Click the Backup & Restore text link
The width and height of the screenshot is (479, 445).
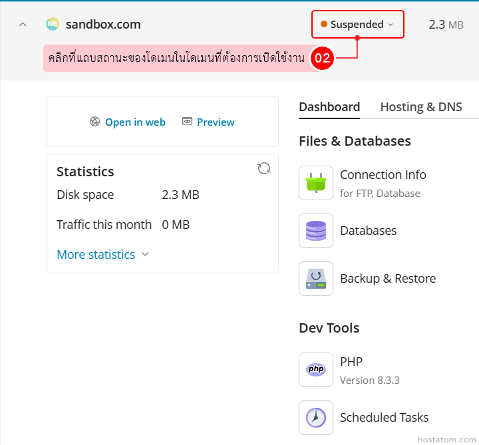click(x=388, y=279)
